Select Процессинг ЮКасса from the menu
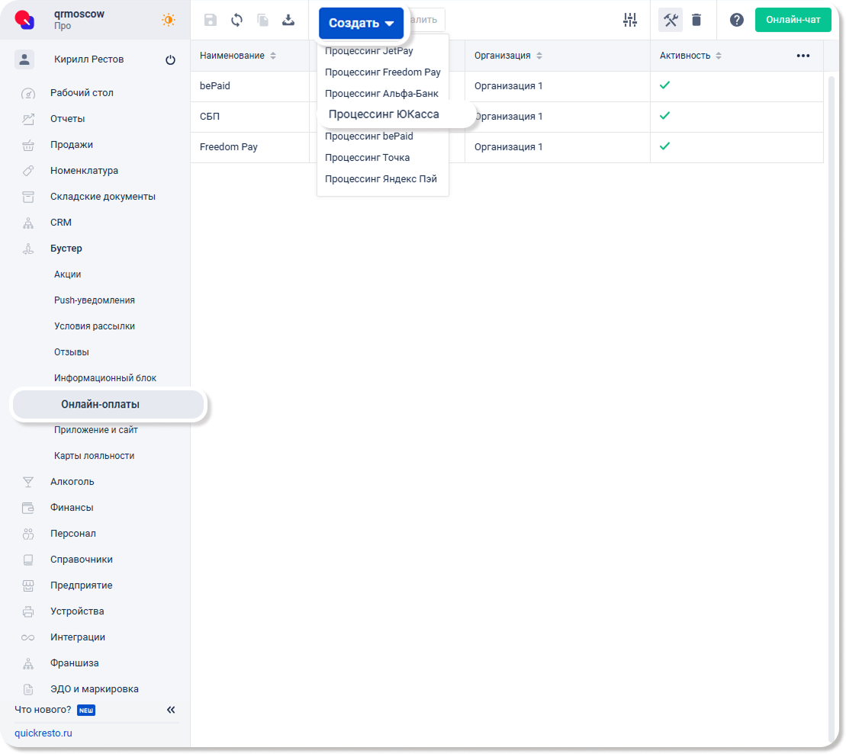 click(384, 114)
